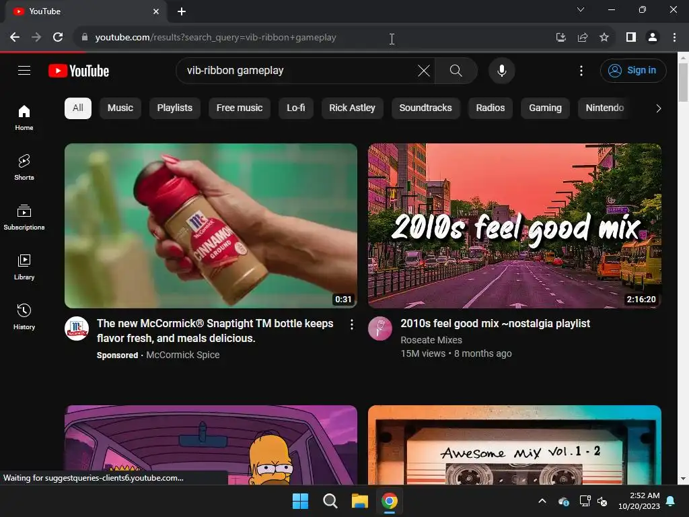Open Windows taskbar search
This screenshot has width=689, height=517.
click(330, 501)
